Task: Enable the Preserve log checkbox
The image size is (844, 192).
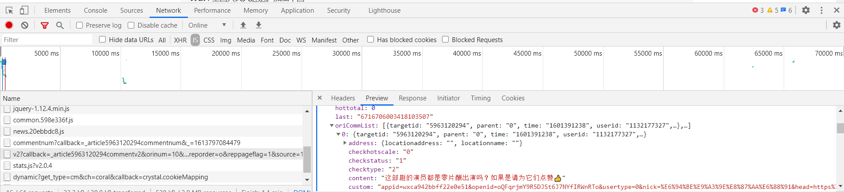Action: (80, 25)
